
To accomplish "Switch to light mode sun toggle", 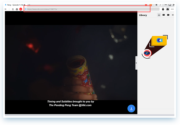I will [x=156, y=5].
